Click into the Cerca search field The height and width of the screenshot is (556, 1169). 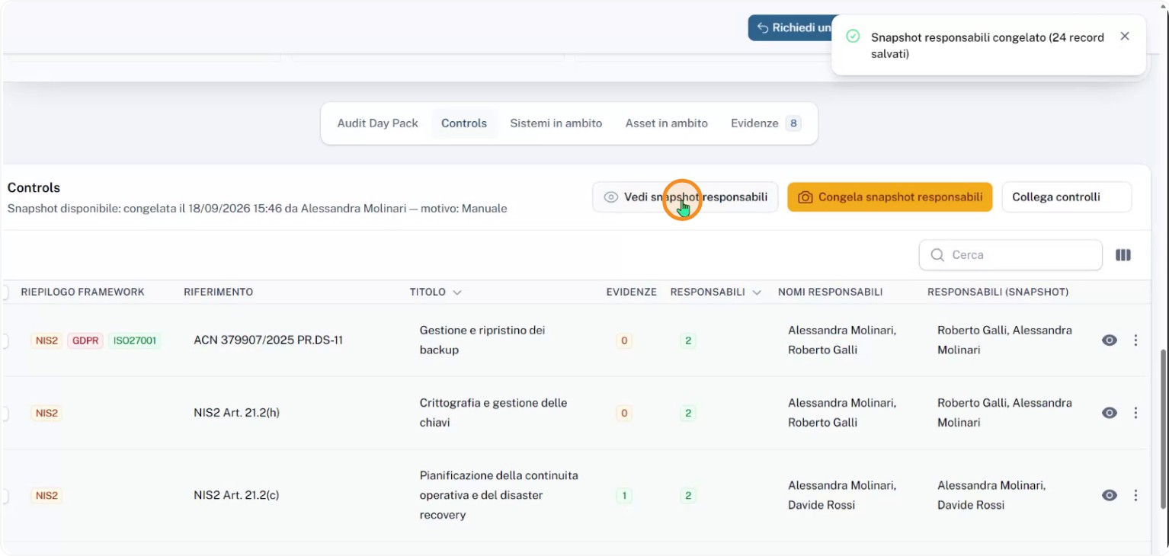1010,255
